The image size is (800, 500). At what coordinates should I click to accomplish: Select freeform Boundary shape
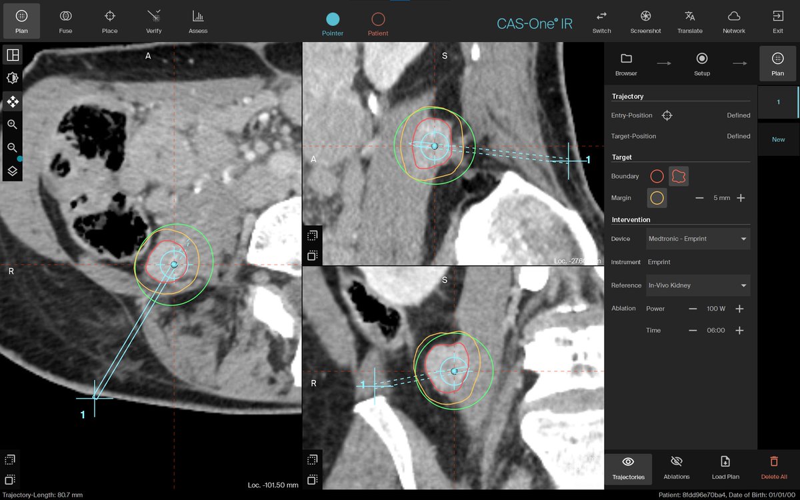click(679, 176)
